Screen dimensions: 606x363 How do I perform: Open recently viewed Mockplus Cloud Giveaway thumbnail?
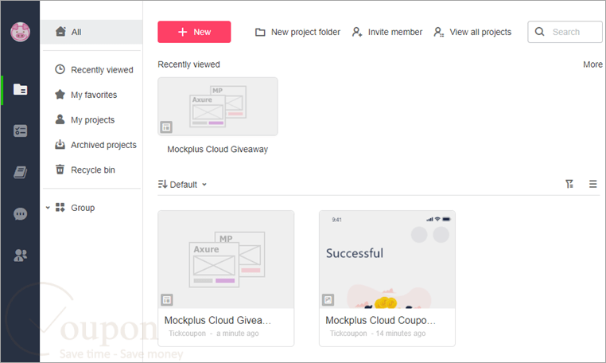[218, 107]
